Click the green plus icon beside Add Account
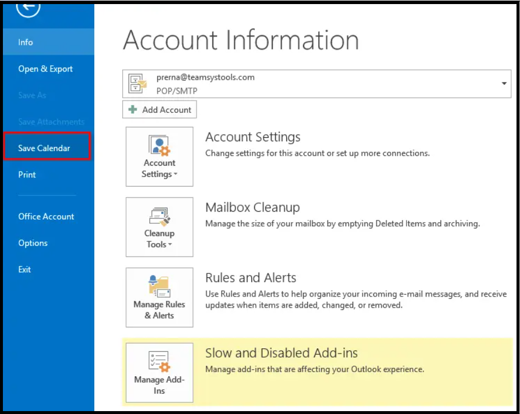Screen dimensions: 520x414 133,109
